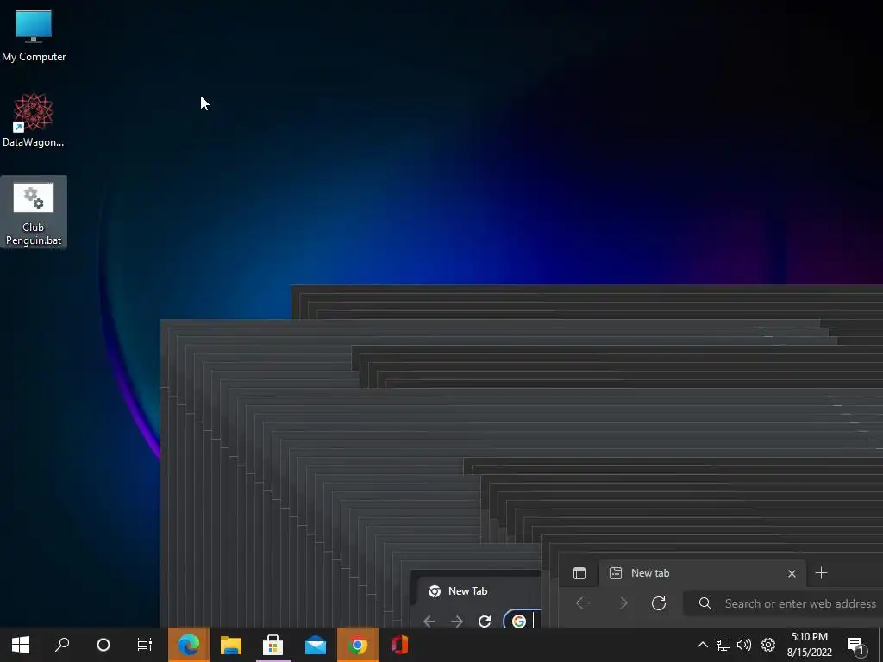
Task: Reload the page in Chrome
Action: tap(485, 621)
